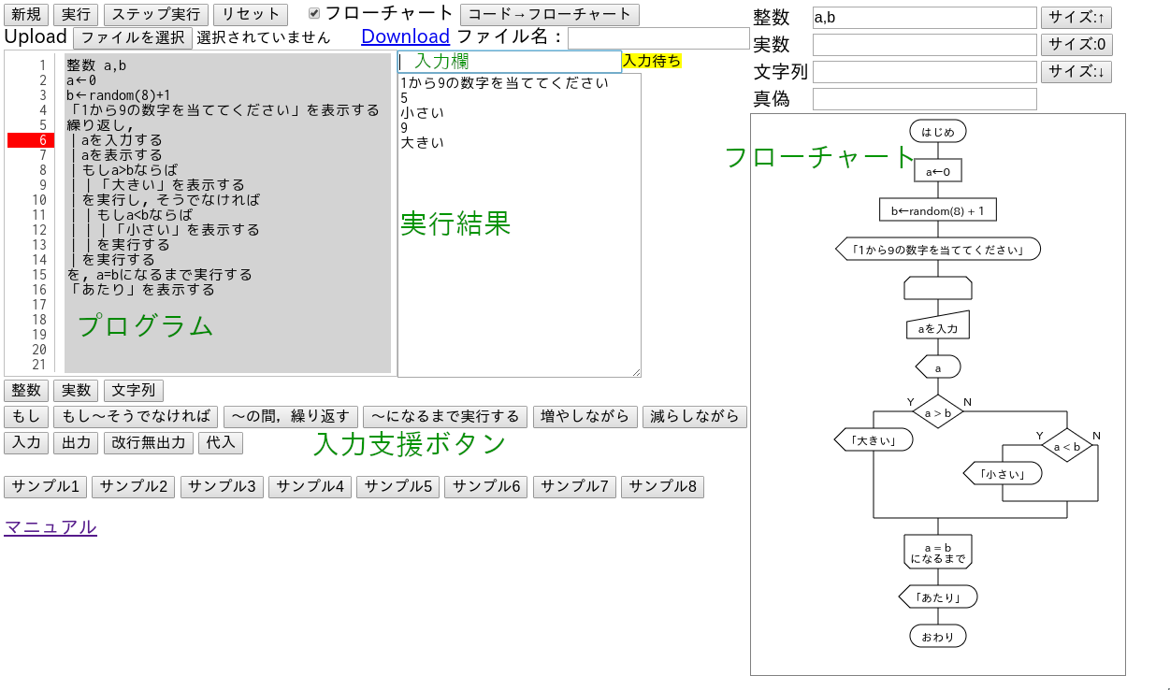Click the 実数 variable input field
1170x690 pixels.
[924, 45]
